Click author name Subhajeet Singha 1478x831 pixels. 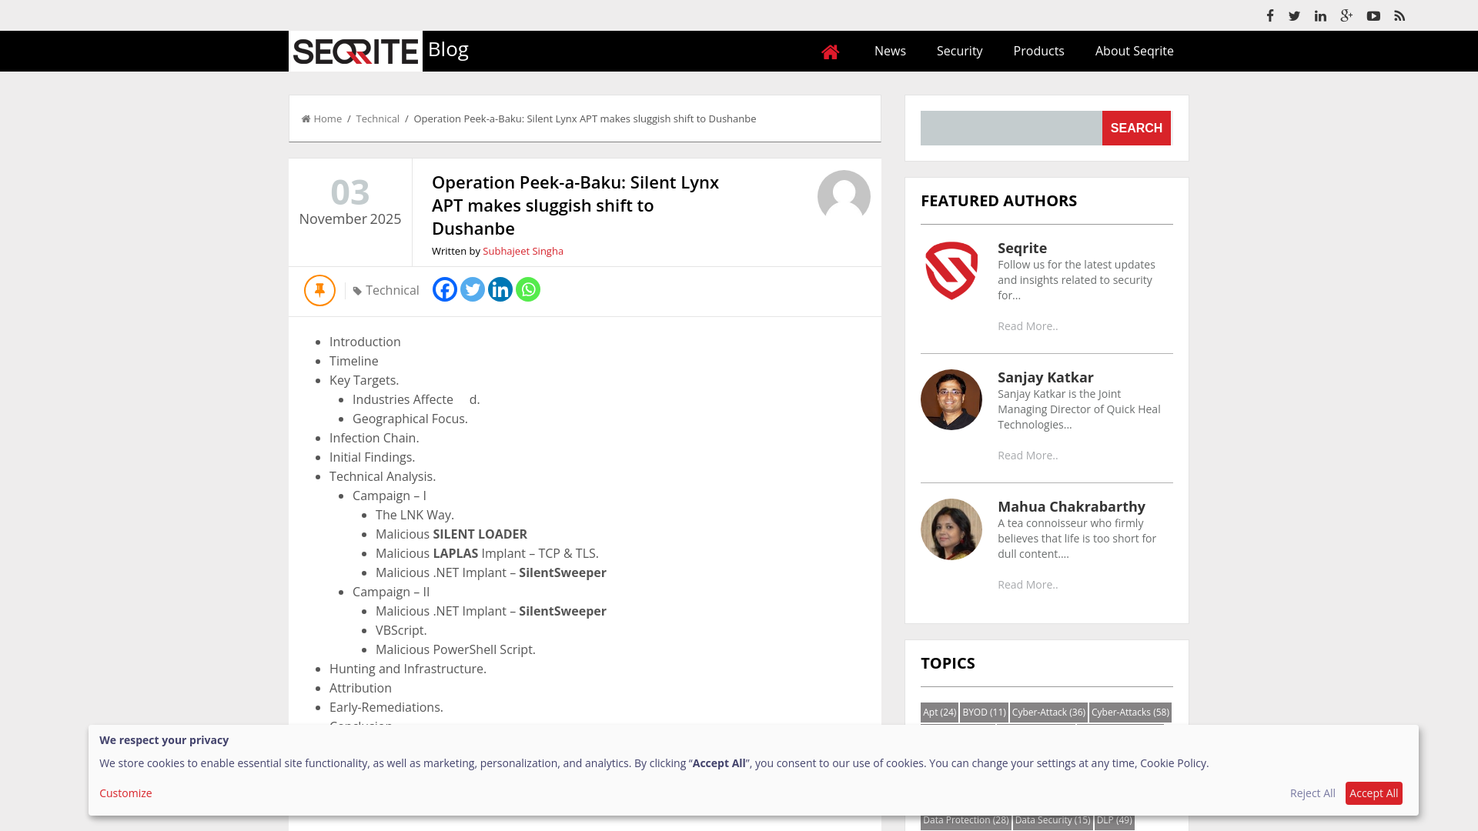point(523,251)
